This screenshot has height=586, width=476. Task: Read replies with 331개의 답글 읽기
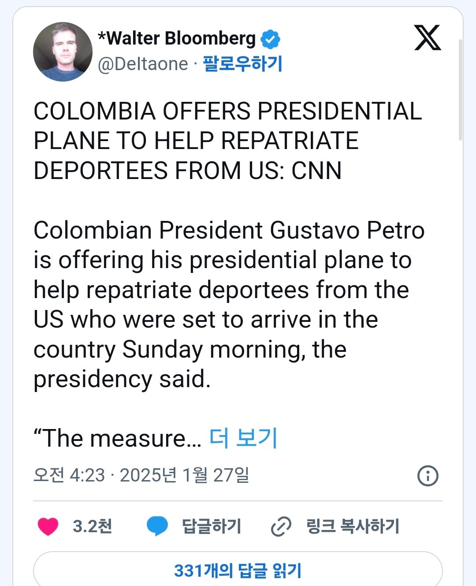238,570
